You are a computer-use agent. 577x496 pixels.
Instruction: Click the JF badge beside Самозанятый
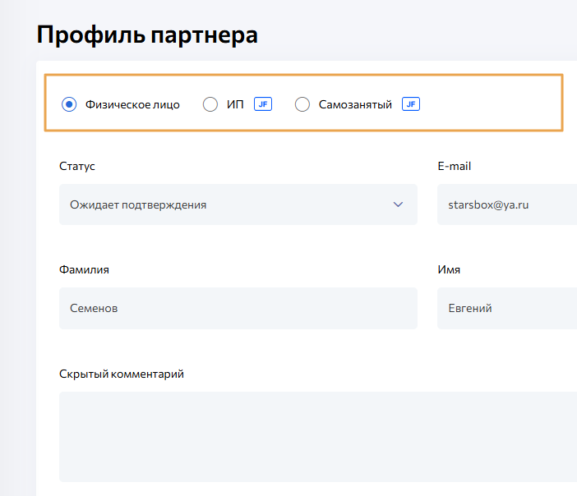point(411,104)
